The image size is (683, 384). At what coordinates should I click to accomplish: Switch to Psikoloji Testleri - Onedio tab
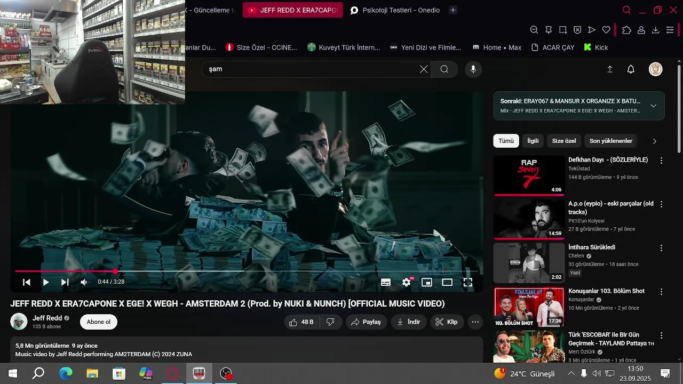[395, 10]
